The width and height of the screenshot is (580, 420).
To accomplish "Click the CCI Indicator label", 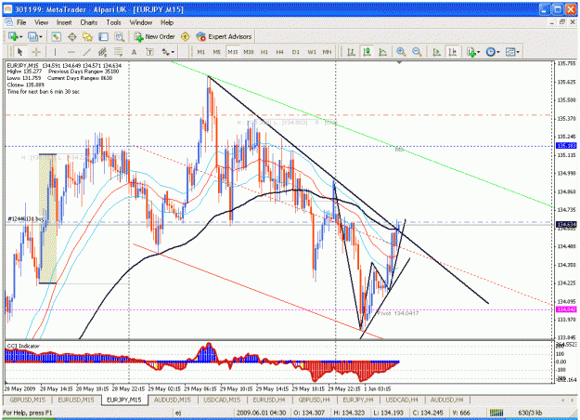I will [22, 346].
